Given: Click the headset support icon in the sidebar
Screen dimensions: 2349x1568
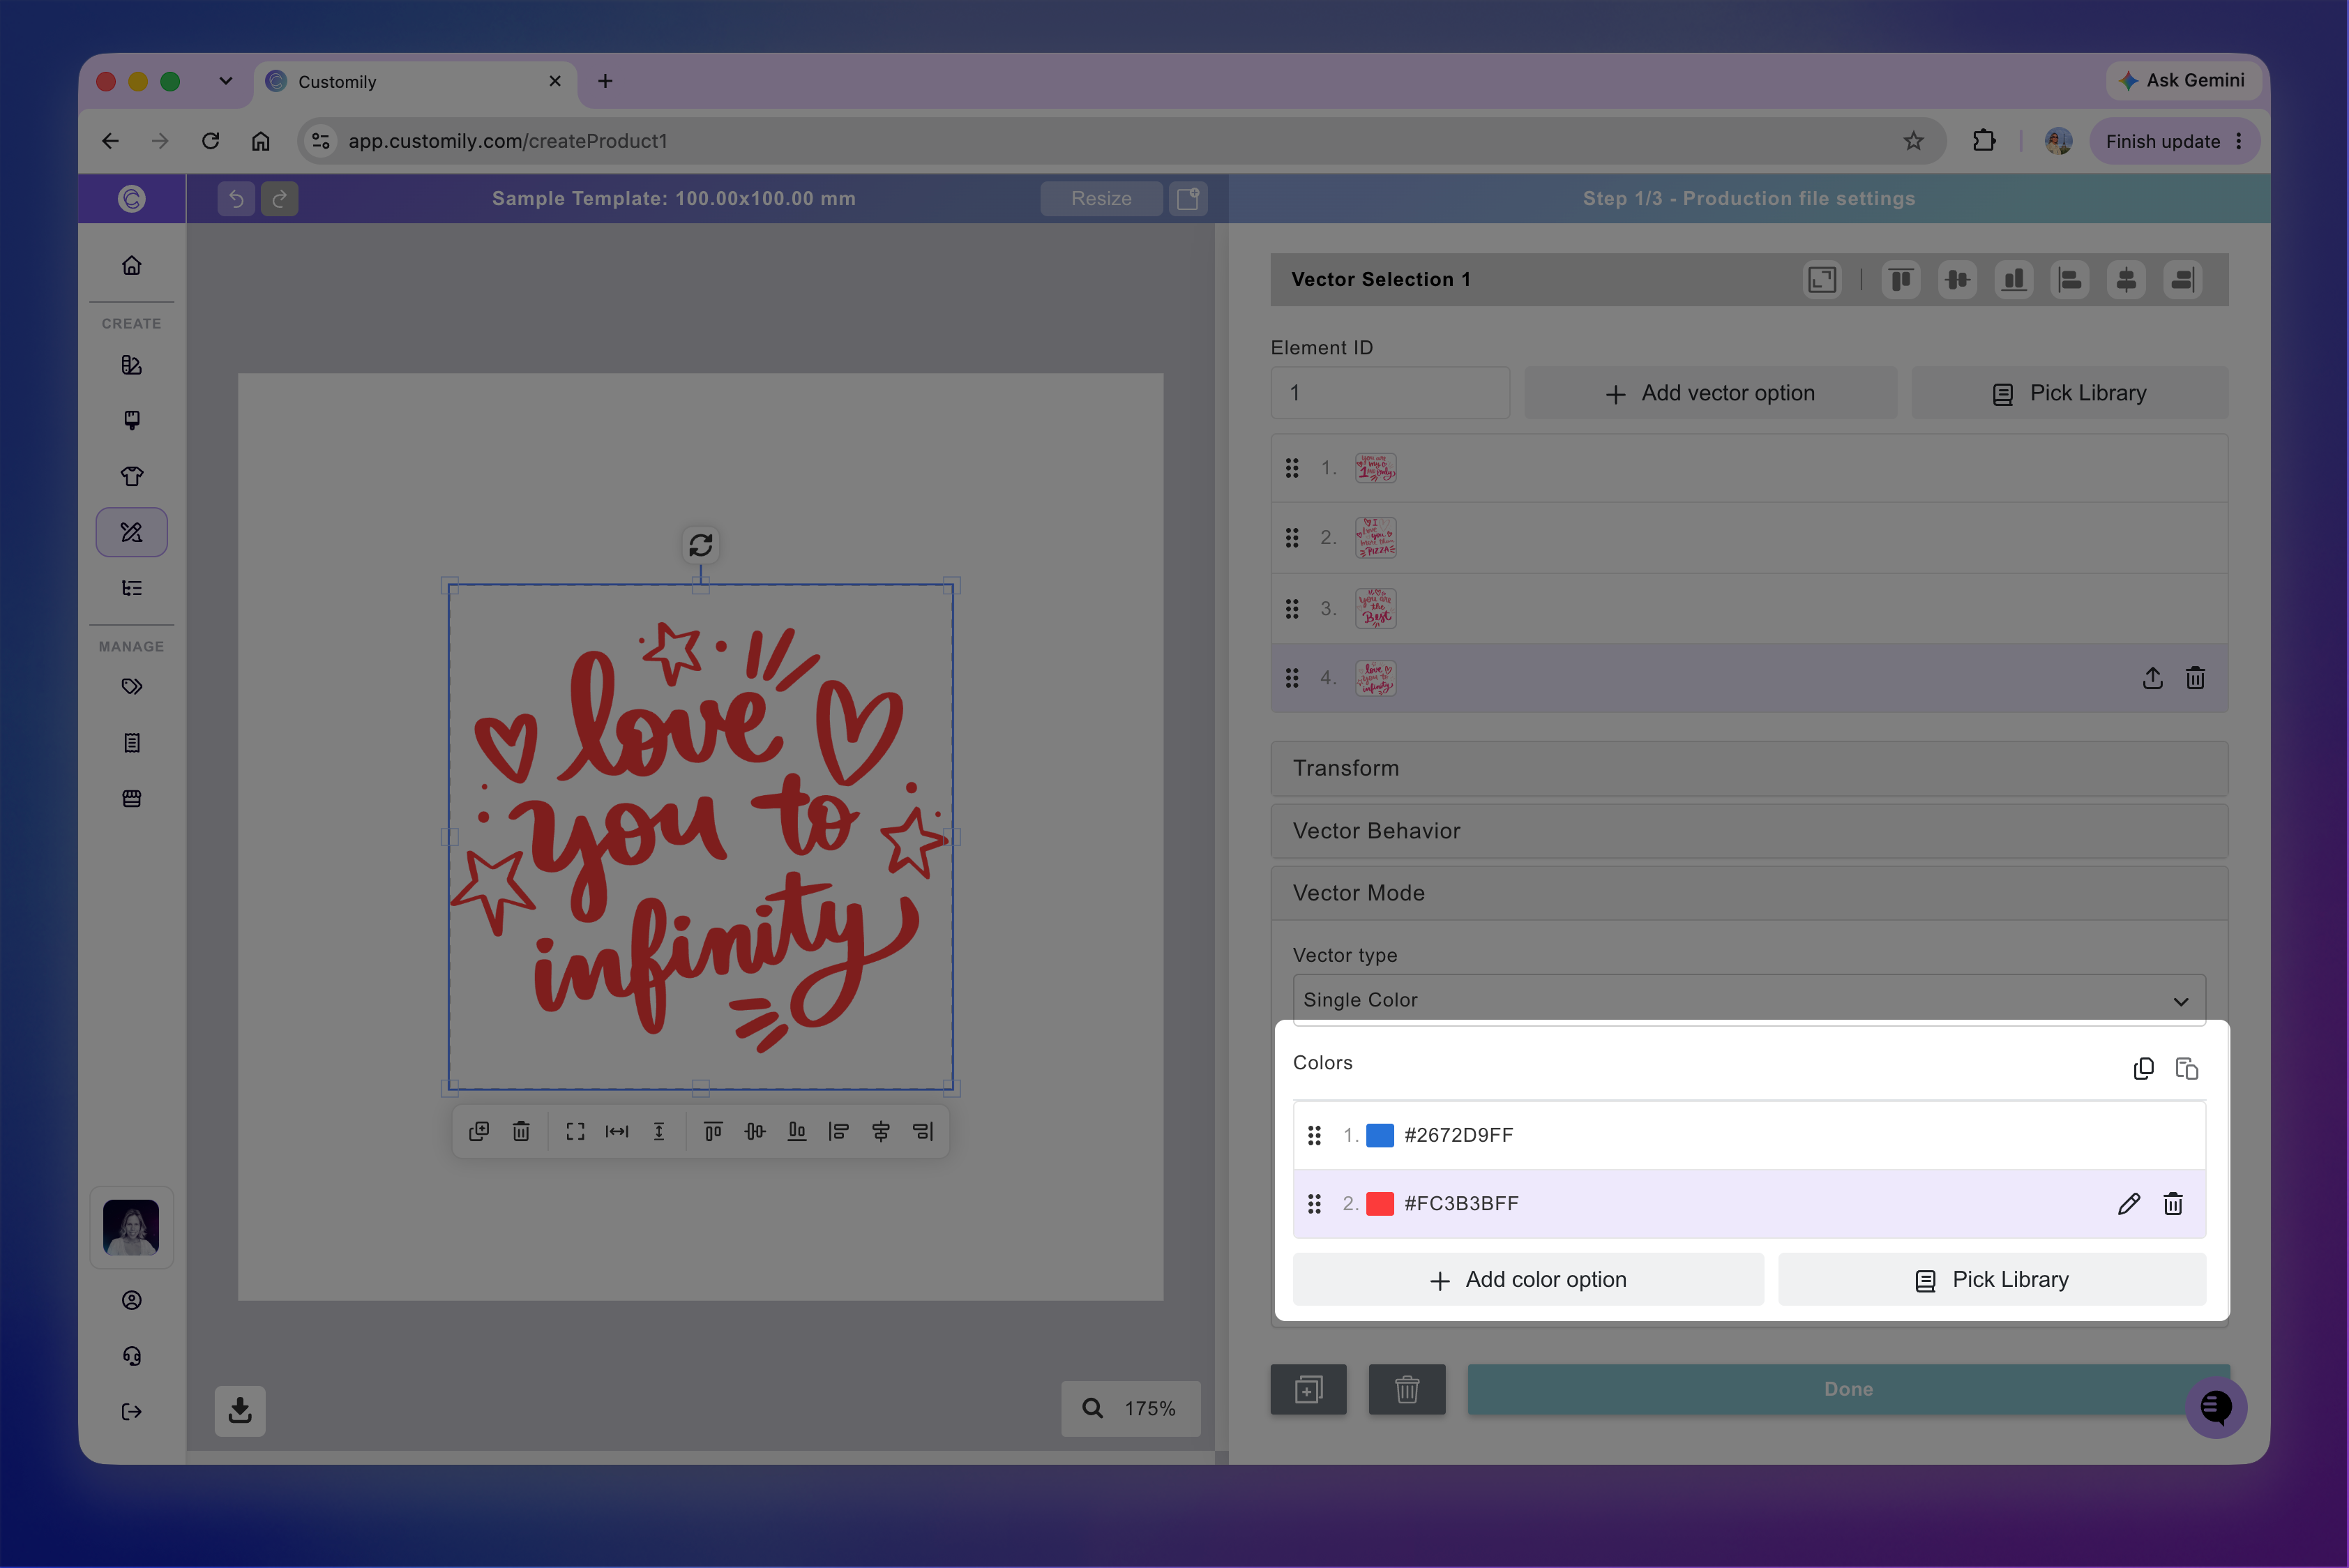Looking at the screenshot, I should click(131, 1356).
